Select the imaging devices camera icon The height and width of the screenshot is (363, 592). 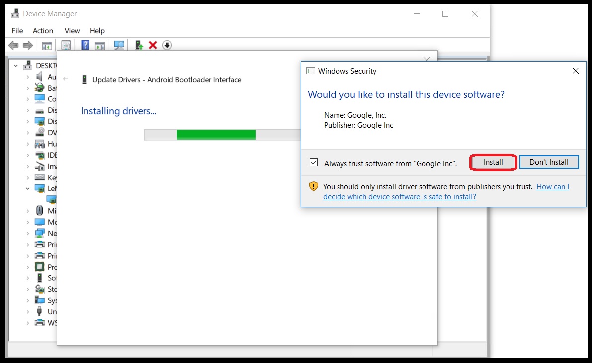pyautogui.click(x=39, y=166)
